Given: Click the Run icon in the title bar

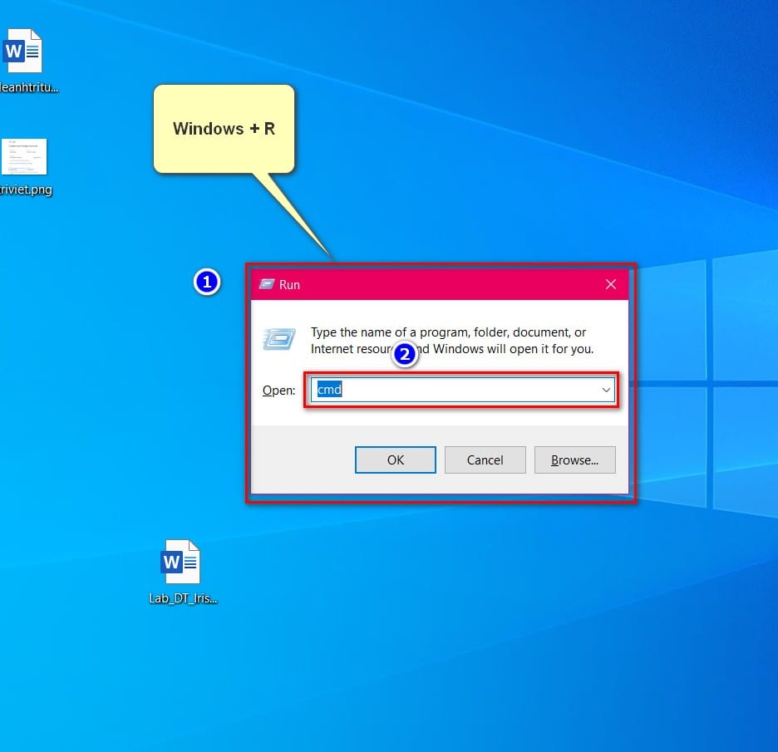Looking at the screenshot, I should pyautogui.click(x=267, y=284).
